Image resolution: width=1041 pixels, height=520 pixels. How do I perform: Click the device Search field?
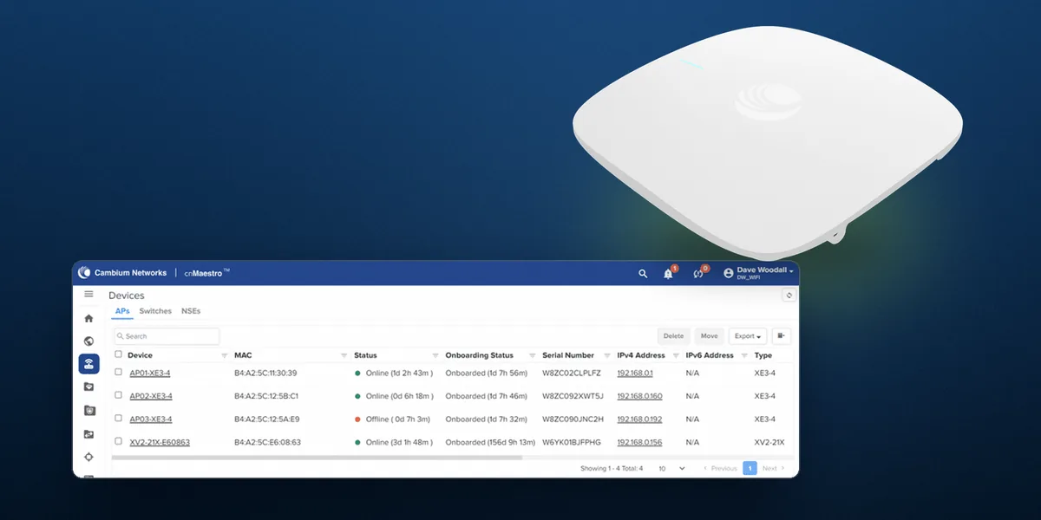point(167,335)
